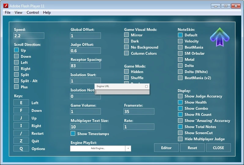Select the Split - Alt scroll direction checkbox

point(16,81)
